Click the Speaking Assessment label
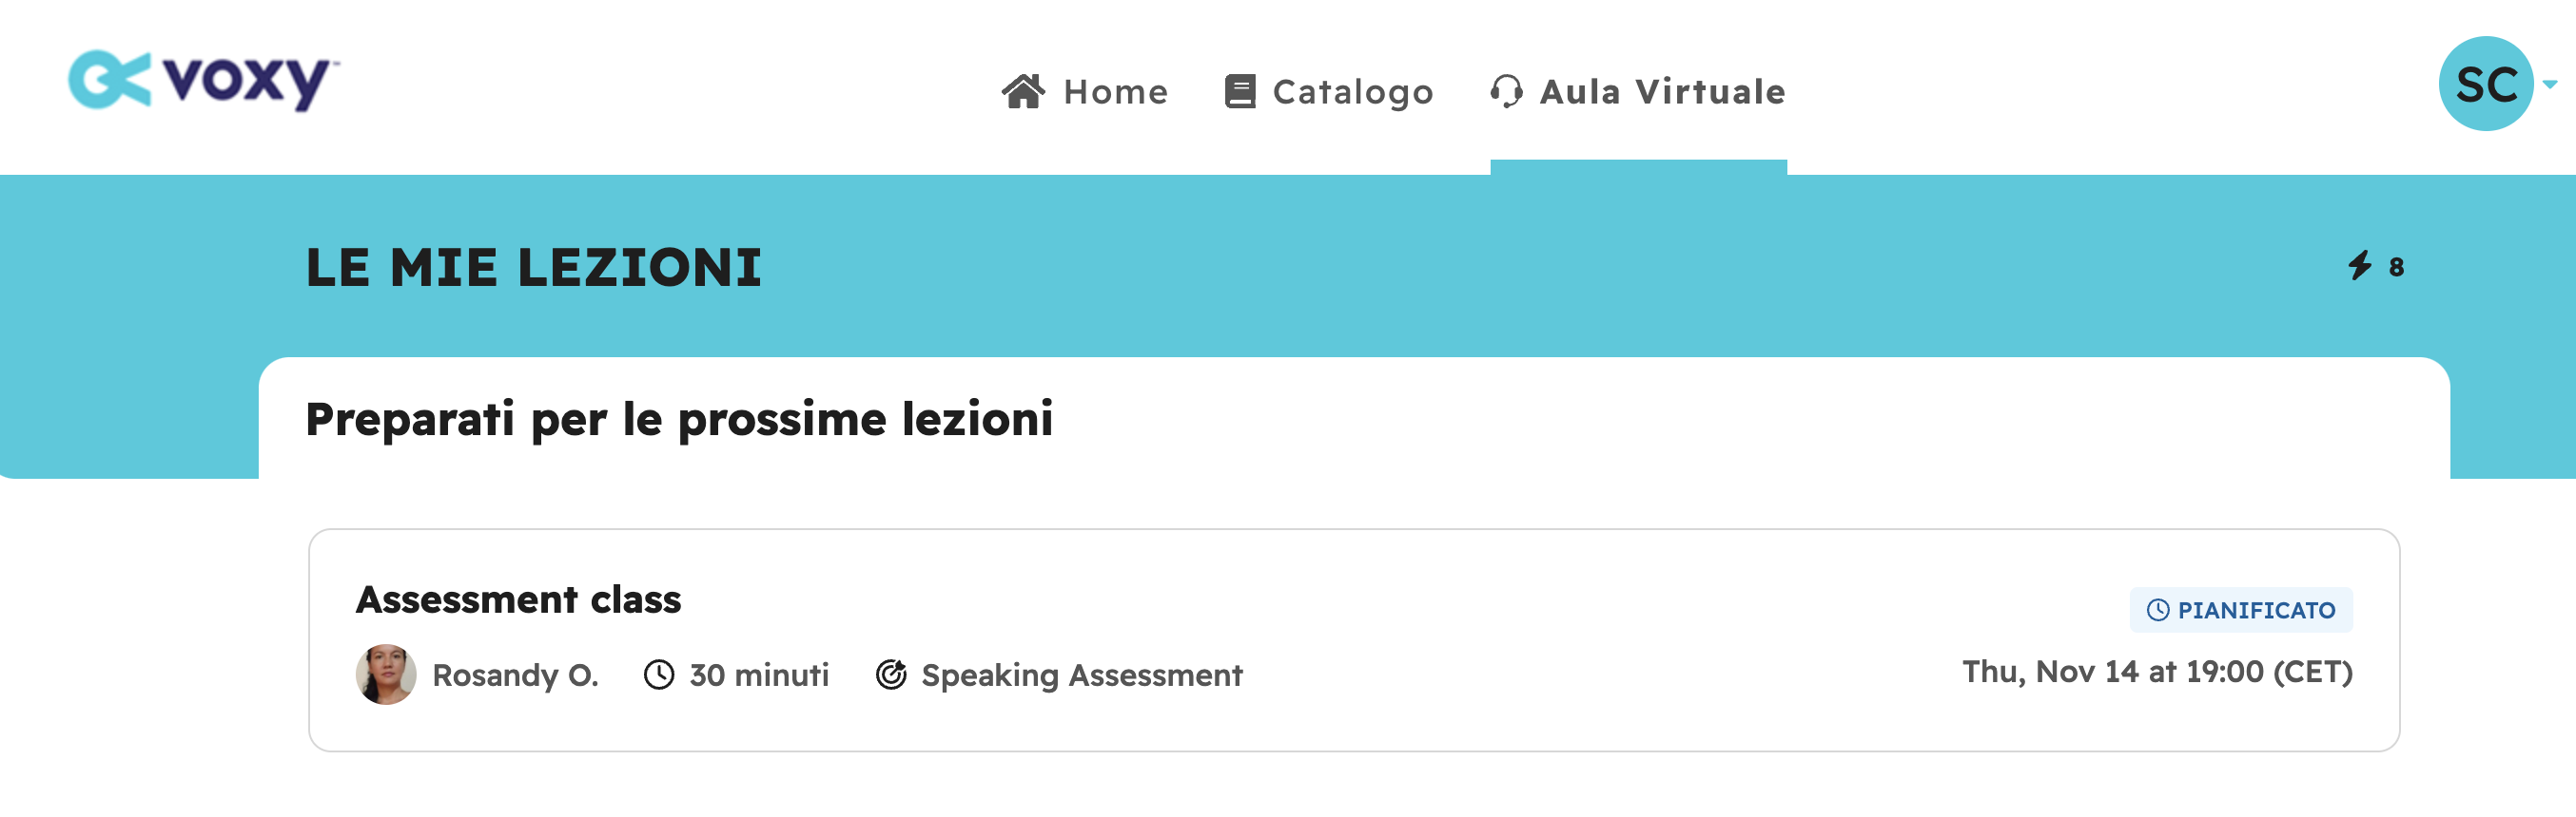This screenshot has width=2576, height=817. [x=1082, y=675]
